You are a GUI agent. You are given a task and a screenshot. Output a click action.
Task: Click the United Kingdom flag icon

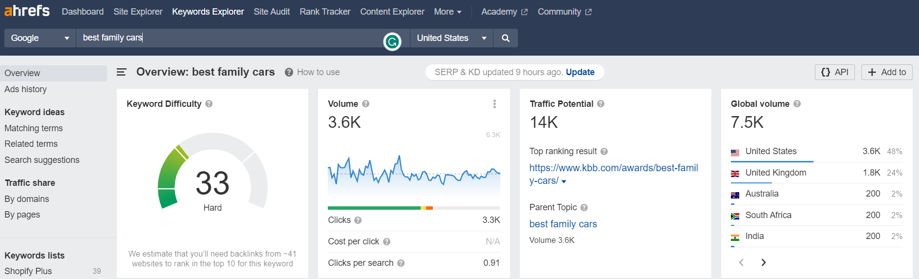coord(735,174)
